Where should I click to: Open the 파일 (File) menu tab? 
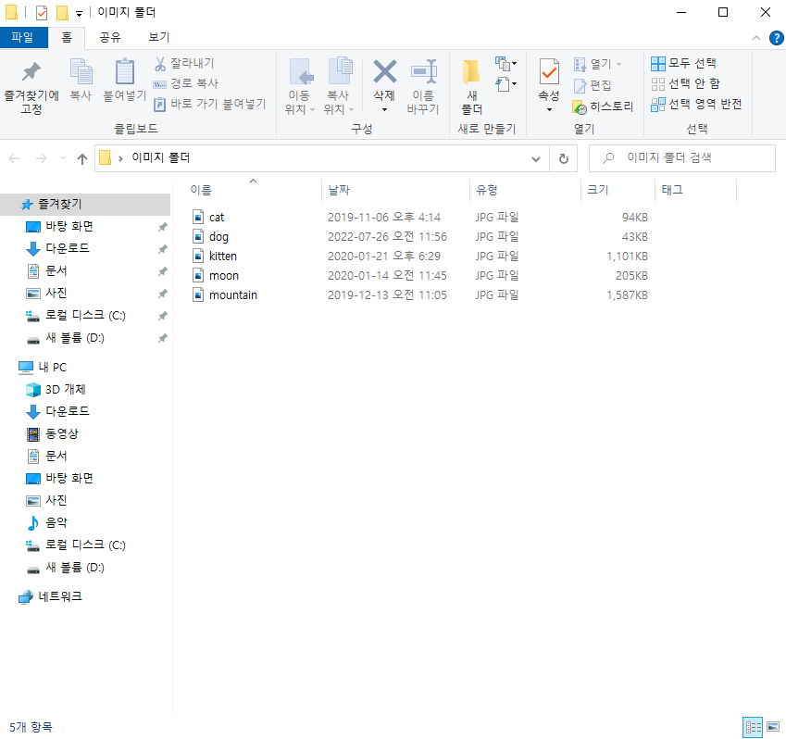click(23, 37)
